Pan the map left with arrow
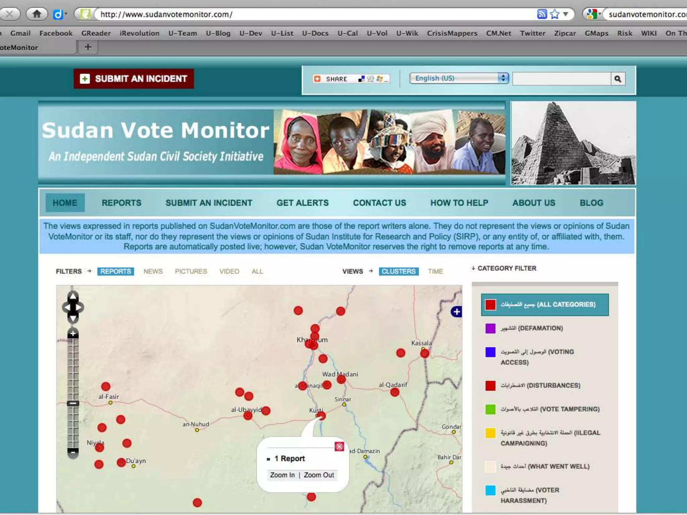The width and height of the screenshot is (687, 515). pos(67,307)
